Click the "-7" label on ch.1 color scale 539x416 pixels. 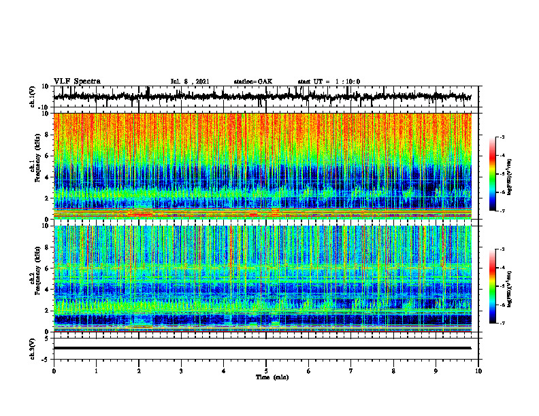click(502, 211)
